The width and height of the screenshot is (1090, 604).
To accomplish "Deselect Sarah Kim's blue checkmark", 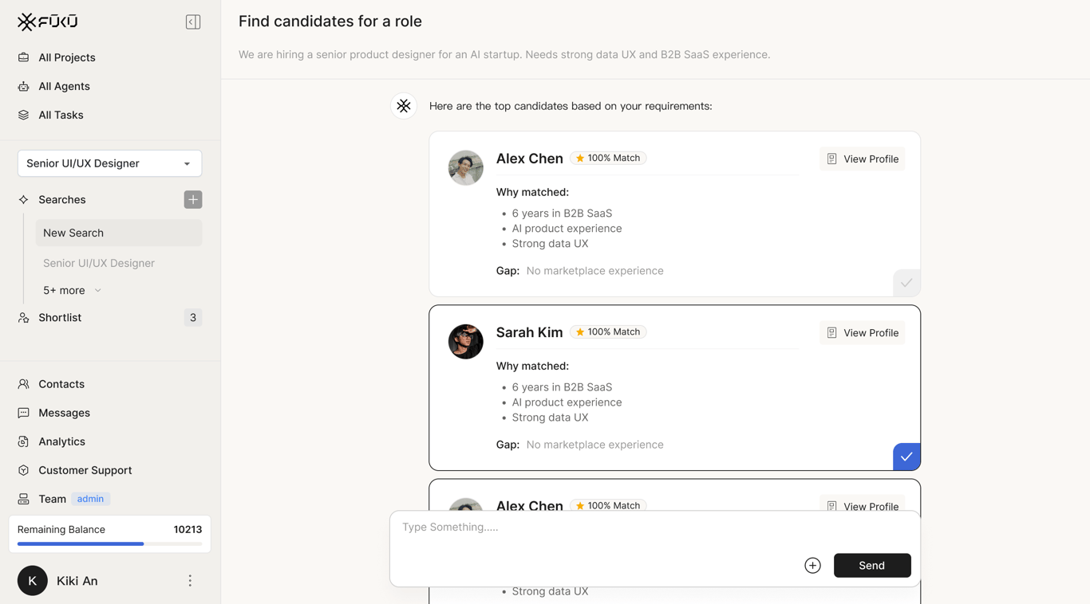I will tap(906, 457).
